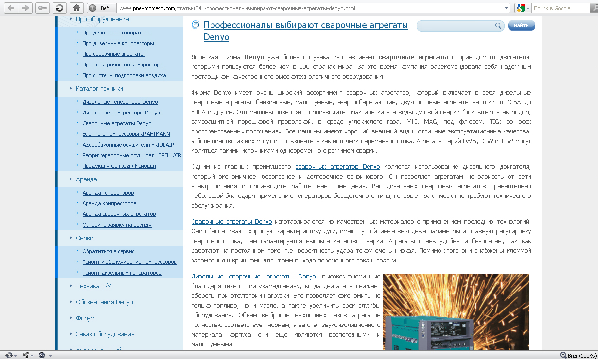Reload the page with the refresh icon
The height and width of the screenshot is (359, 598).
pos(59,8)
